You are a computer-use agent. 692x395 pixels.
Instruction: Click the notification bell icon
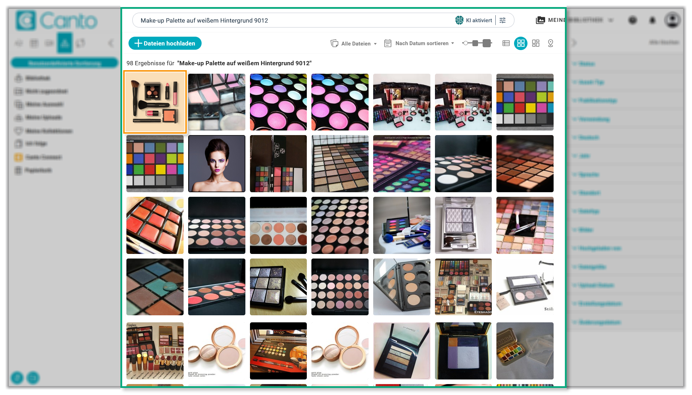tap(652, 20)
